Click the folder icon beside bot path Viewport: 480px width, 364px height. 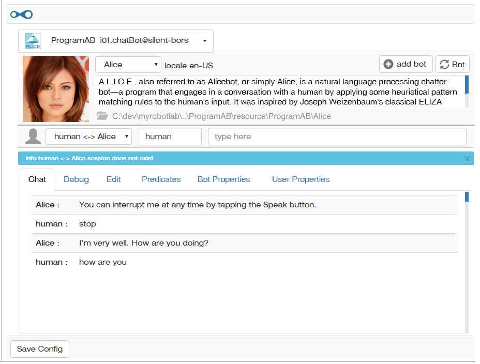102,116
